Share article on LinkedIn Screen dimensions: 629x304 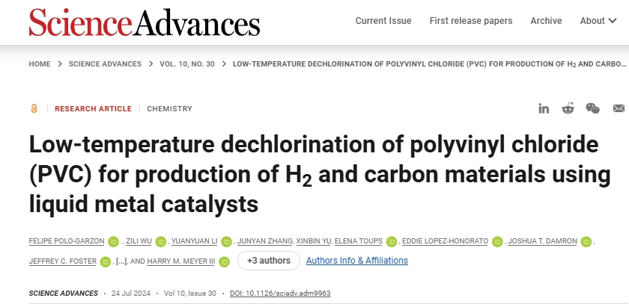[544, 108]
